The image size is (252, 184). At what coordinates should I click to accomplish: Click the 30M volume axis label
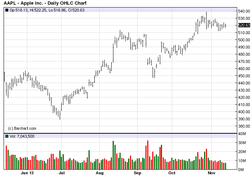pyautogui.click(x=242, y=143)
